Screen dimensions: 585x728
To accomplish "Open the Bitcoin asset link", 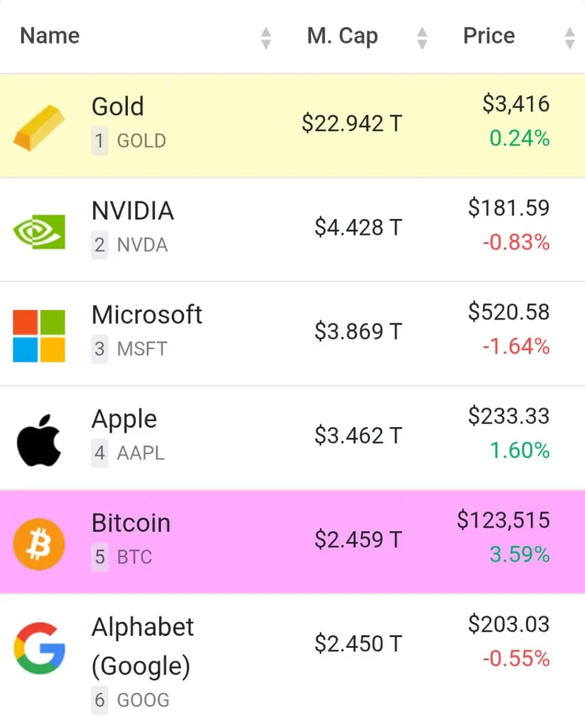I will click(131, 523).
